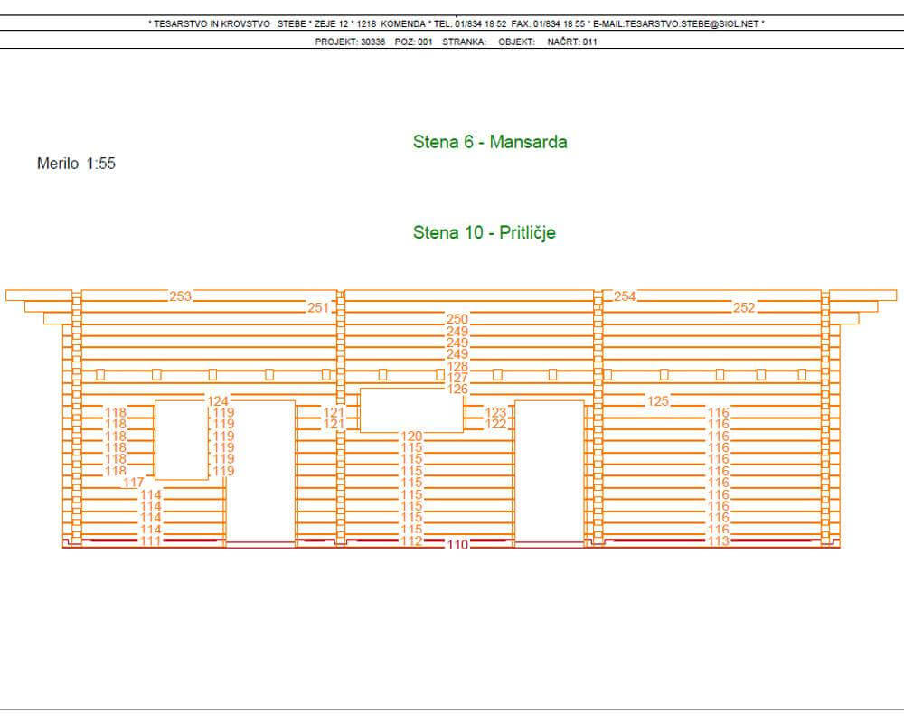
Task: Click the 'Merilo 1:55' scale label
Action: (76, 164)
